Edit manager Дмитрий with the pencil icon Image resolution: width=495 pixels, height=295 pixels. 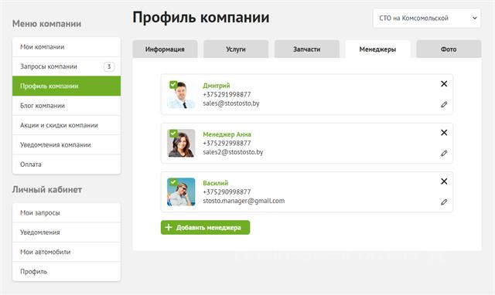point(444,104)
